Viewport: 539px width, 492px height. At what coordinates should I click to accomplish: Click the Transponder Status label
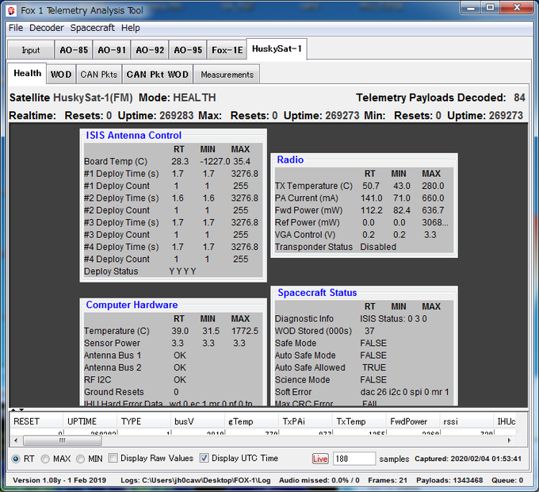[314, 247]
